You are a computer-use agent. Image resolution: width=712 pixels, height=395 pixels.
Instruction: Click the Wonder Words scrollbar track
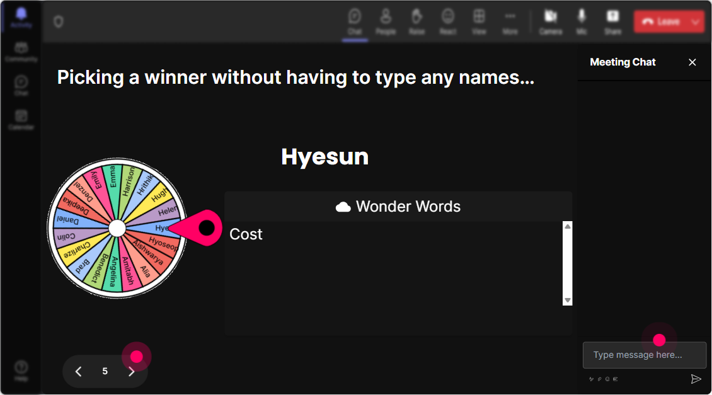[x=567, y=263]
